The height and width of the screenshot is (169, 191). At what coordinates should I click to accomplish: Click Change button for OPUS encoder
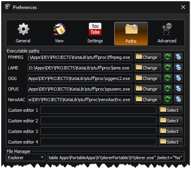click(x=148, y=89)
